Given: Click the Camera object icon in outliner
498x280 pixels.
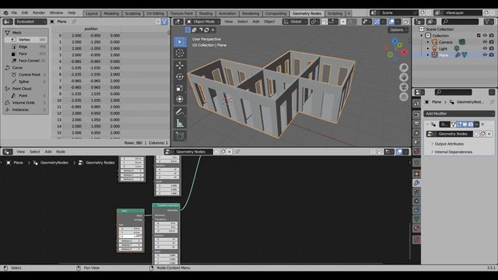Looking at the screenshot, I should pos(434,42).
